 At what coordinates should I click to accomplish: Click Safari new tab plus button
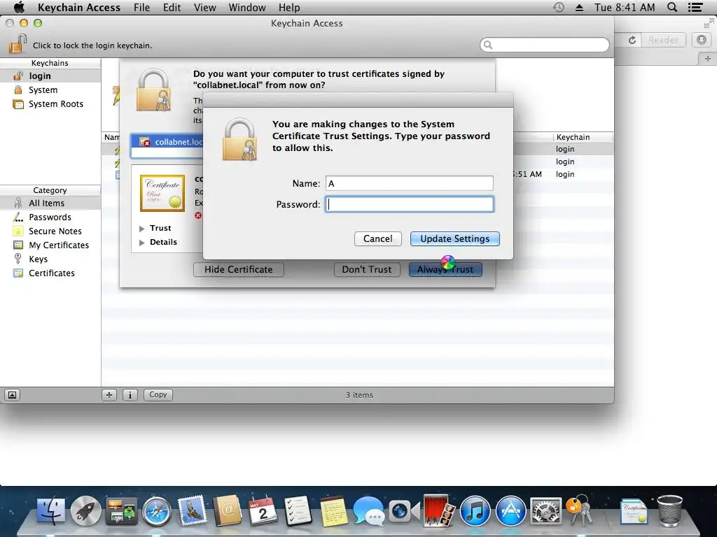707,59
